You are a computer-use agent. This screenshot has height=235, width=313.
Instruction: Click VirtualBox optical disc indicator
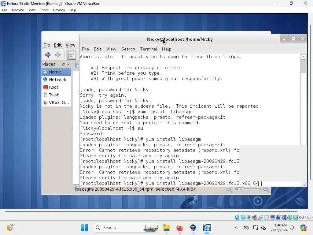pyautogui.click(x=243, y=217)
